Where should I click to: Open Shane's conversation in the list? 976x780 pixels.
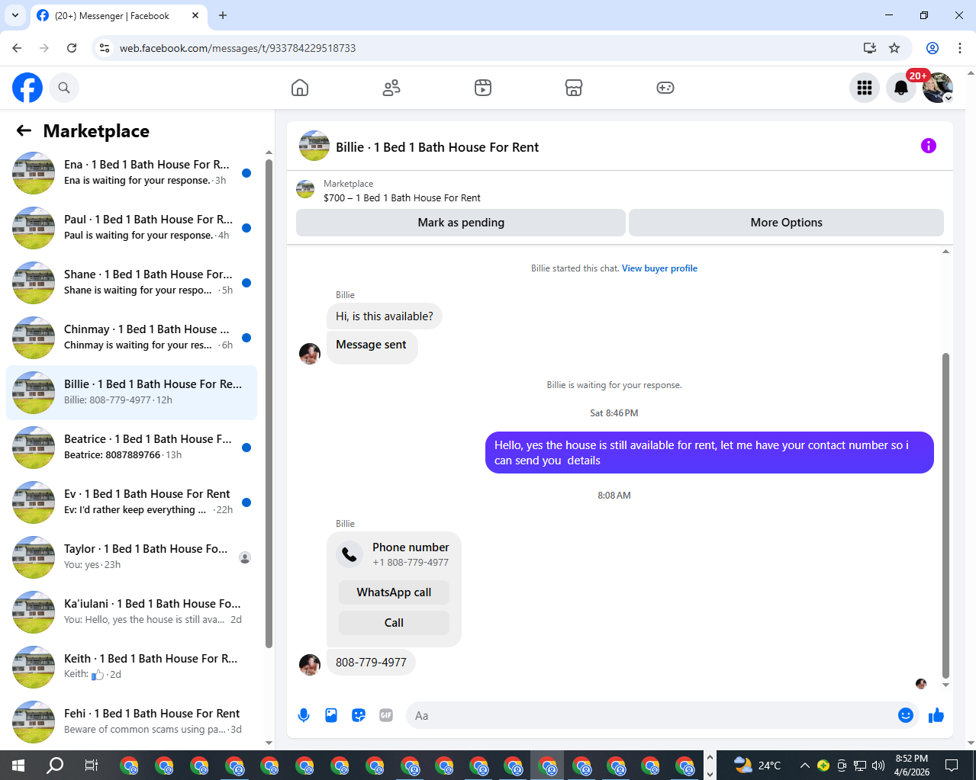pyautogui.click(x=131, y=283)
